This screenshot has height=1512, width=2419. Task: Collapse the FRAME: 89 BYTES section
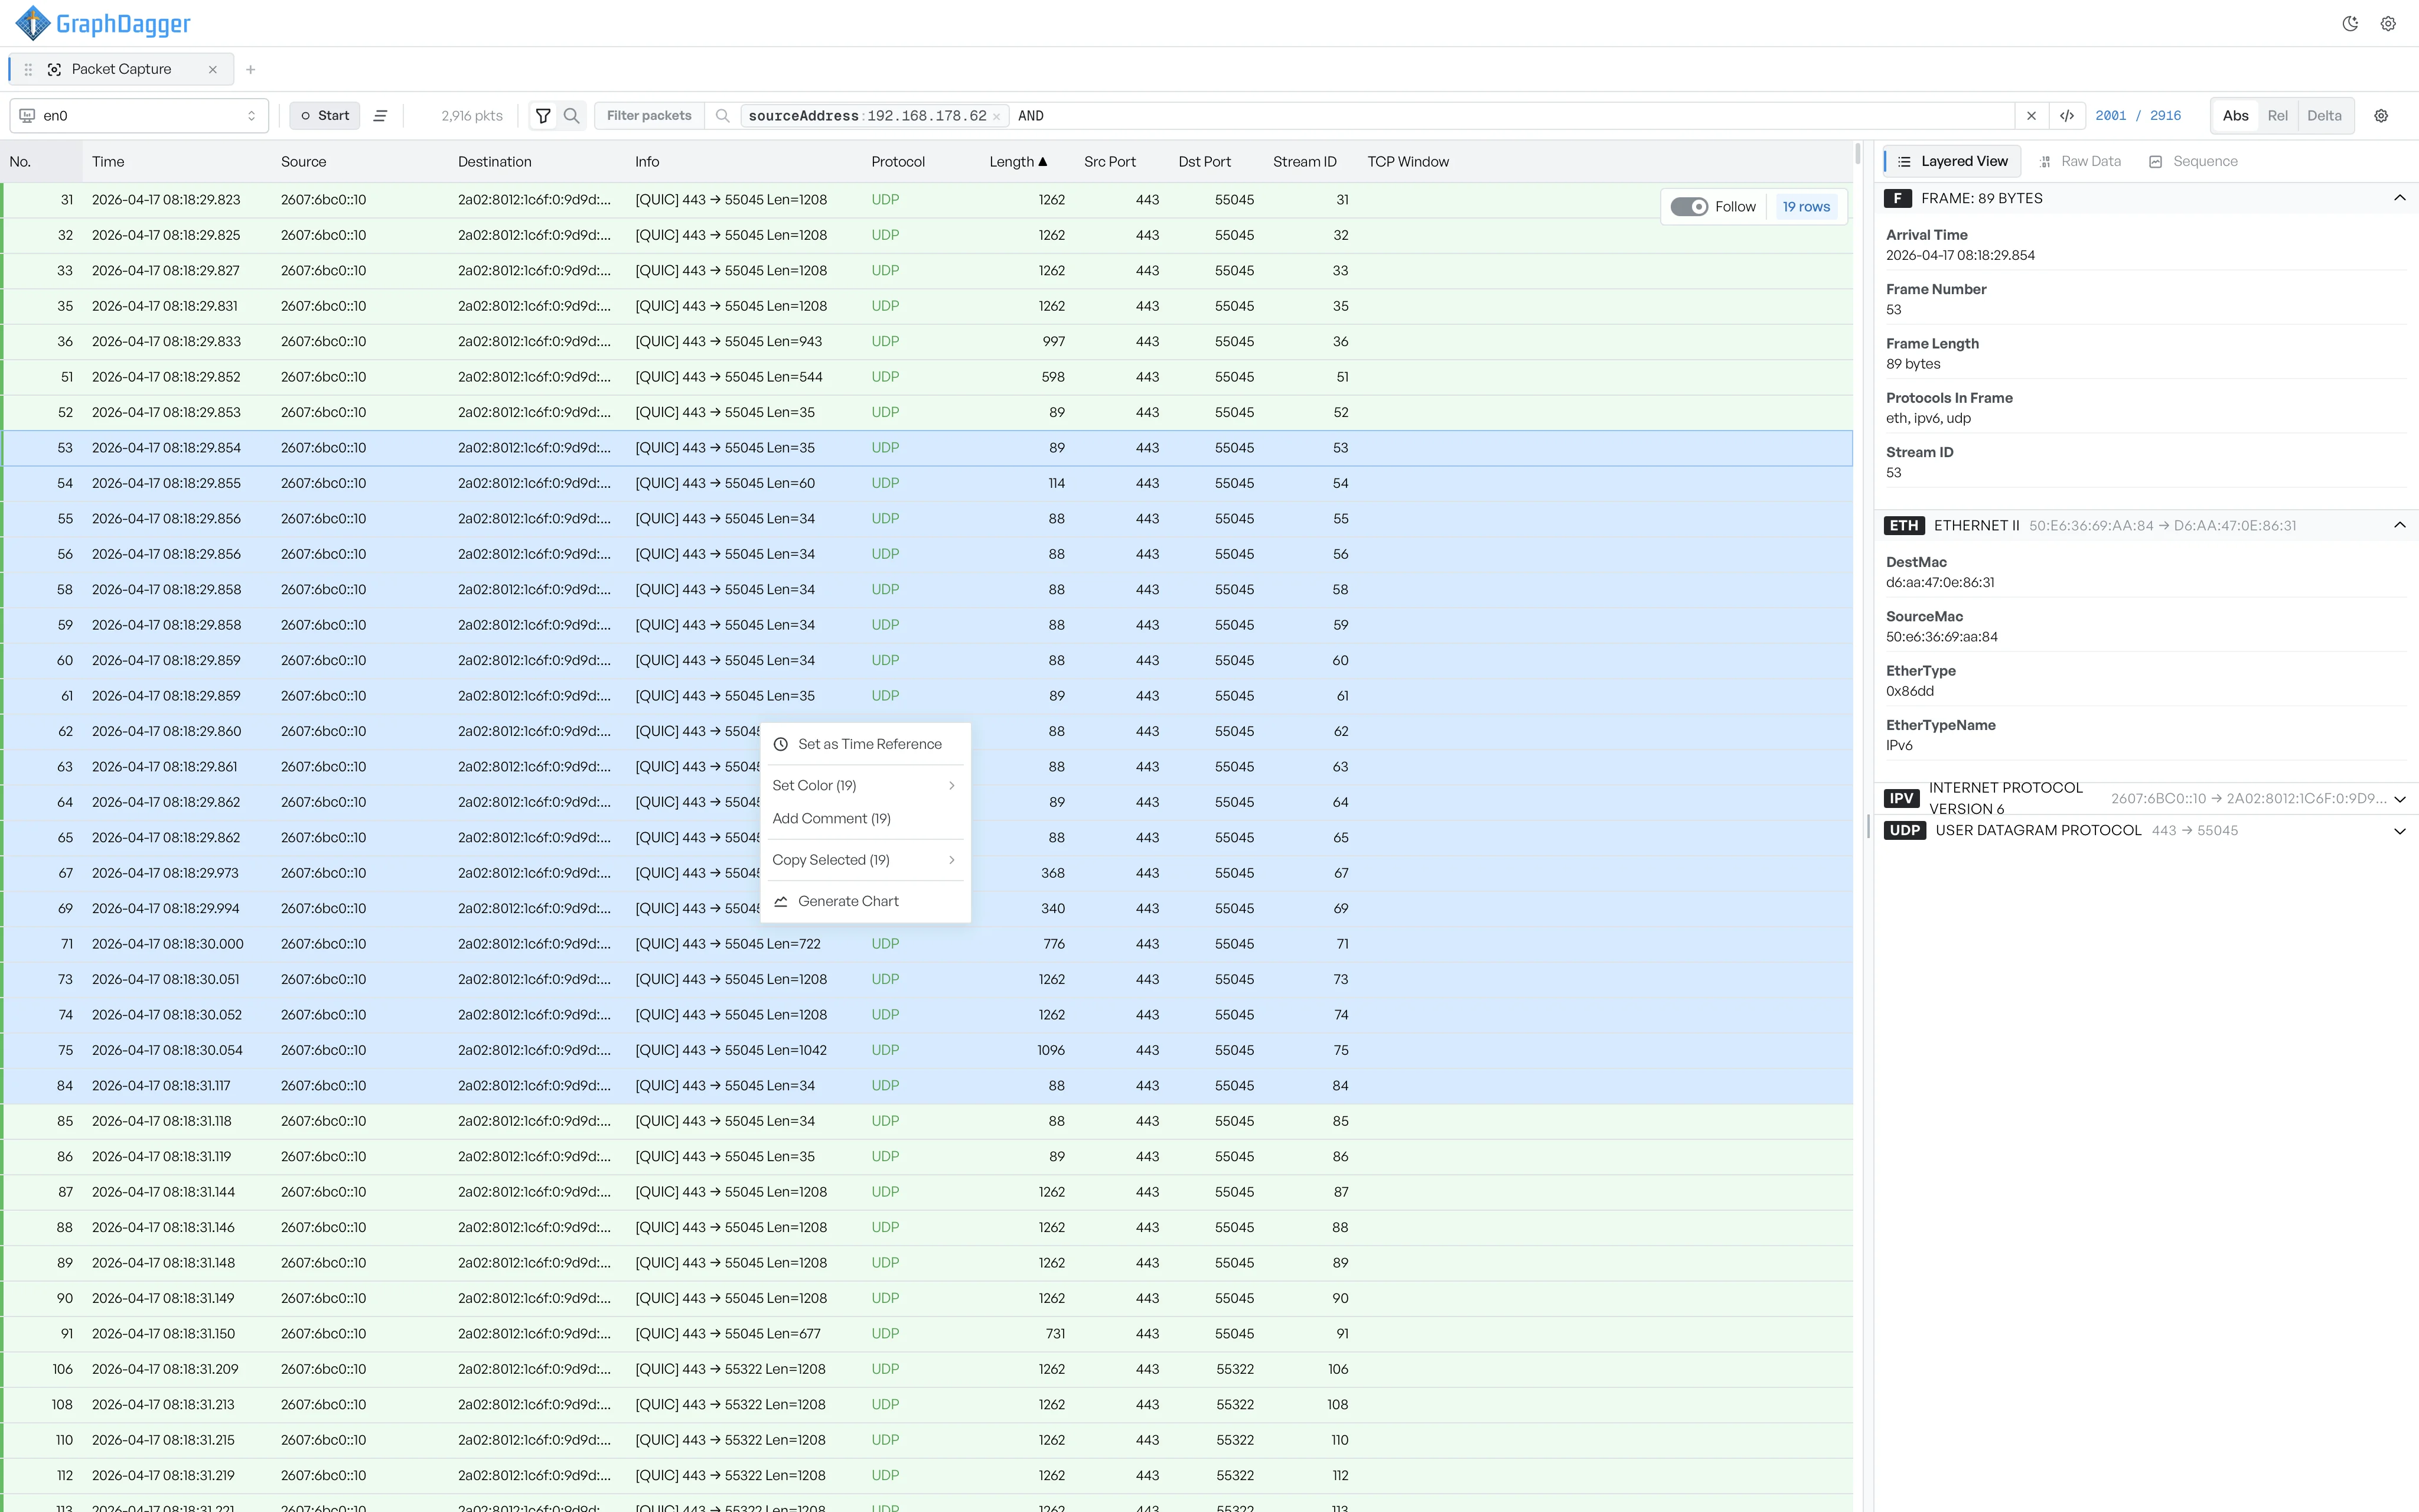2399,198
